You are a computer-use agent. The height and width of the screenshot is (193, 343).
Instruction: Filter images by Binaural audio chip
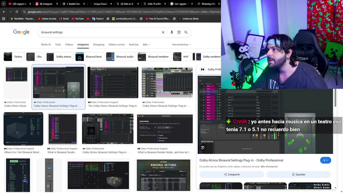(x=121, y=57)
